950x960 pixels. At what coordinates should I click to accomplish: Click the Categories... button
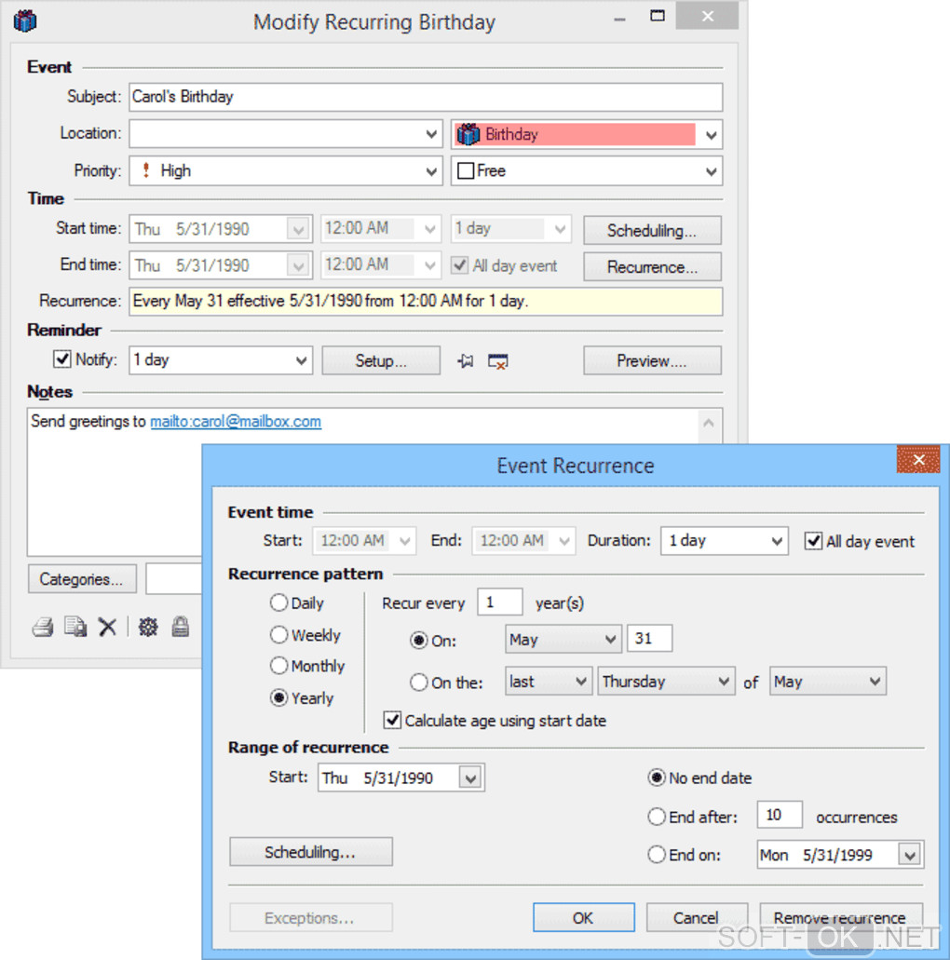[81, 579]
